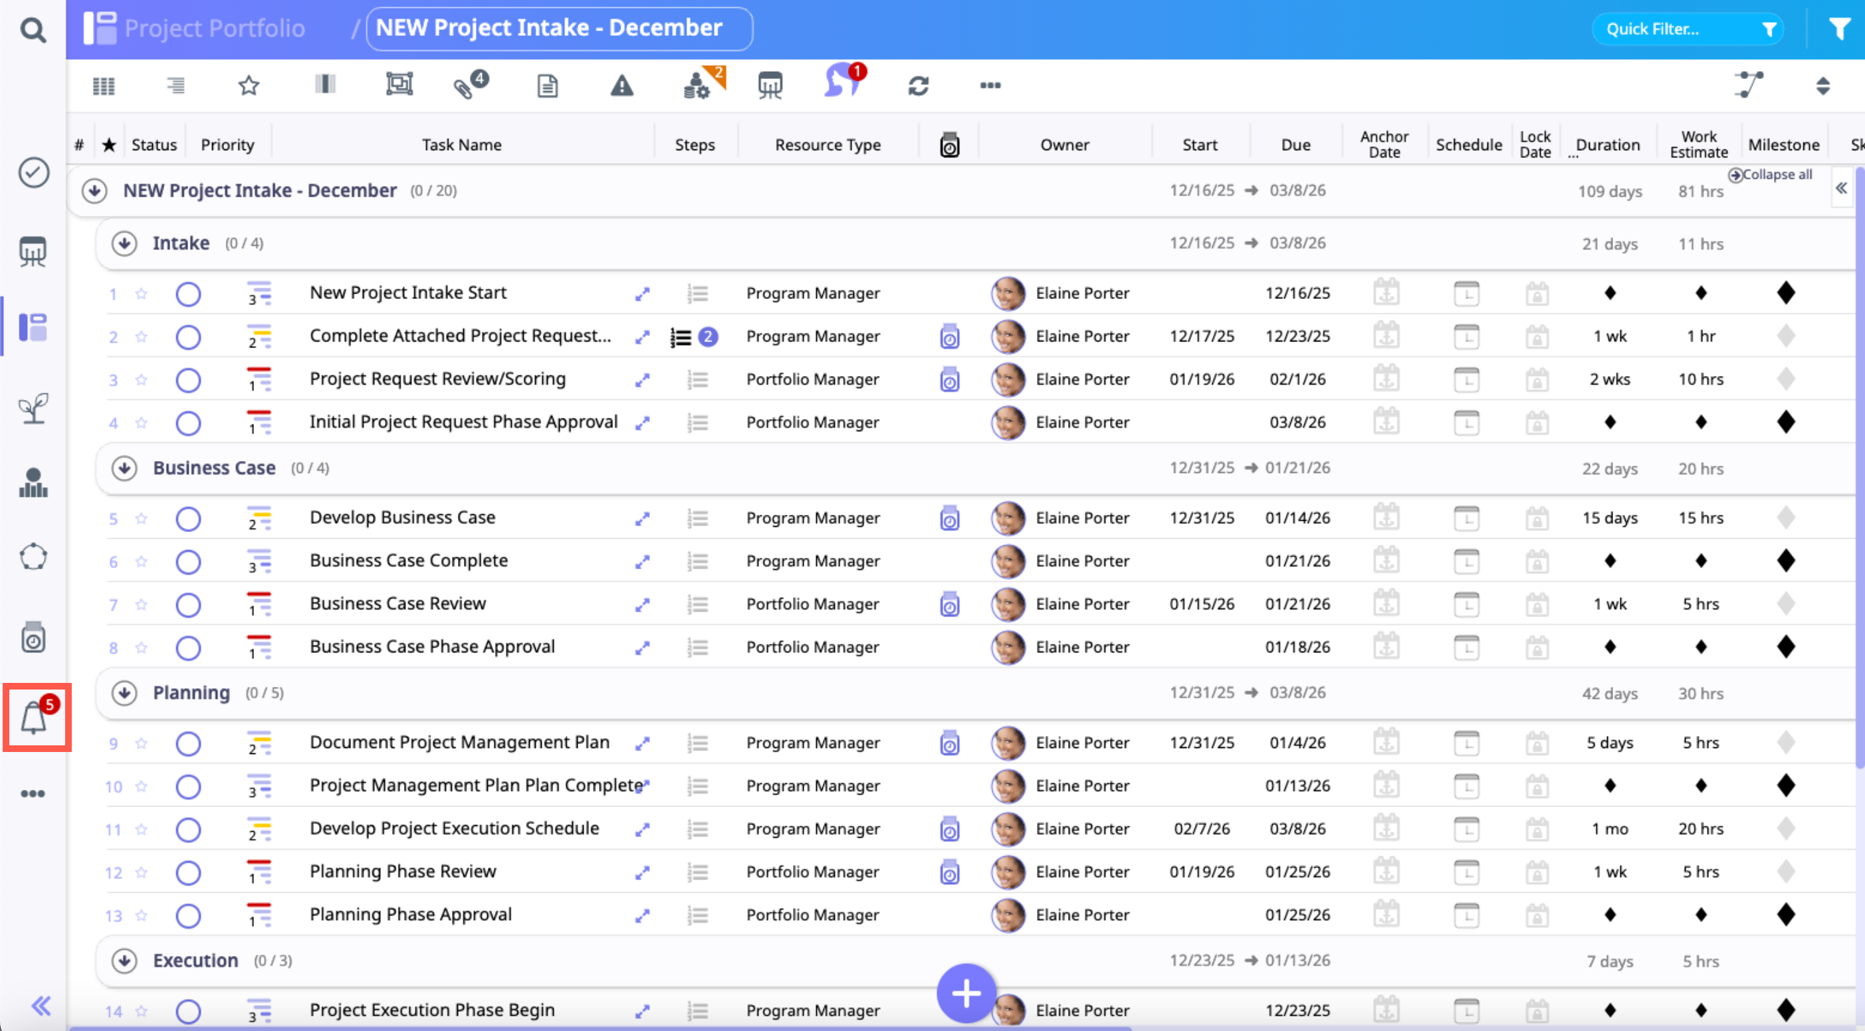1865x1031 pixels.
Task: Collapse the Intake section
Action: point(124,244)
